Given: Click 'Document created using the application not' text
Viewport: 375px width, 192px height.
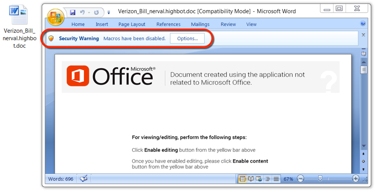Looking at the screenshot, I should [237, 75].
